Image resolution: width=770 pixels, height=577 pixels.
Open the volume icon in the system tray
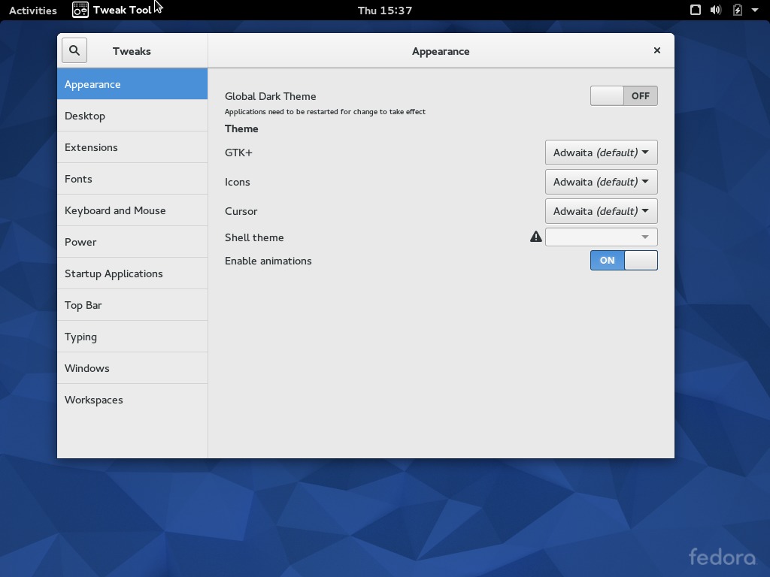point(716,10)
